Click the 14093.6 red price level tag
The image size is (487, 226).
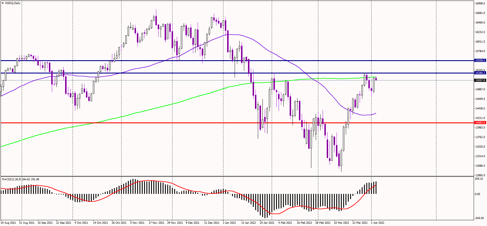[x=480, y=123]
